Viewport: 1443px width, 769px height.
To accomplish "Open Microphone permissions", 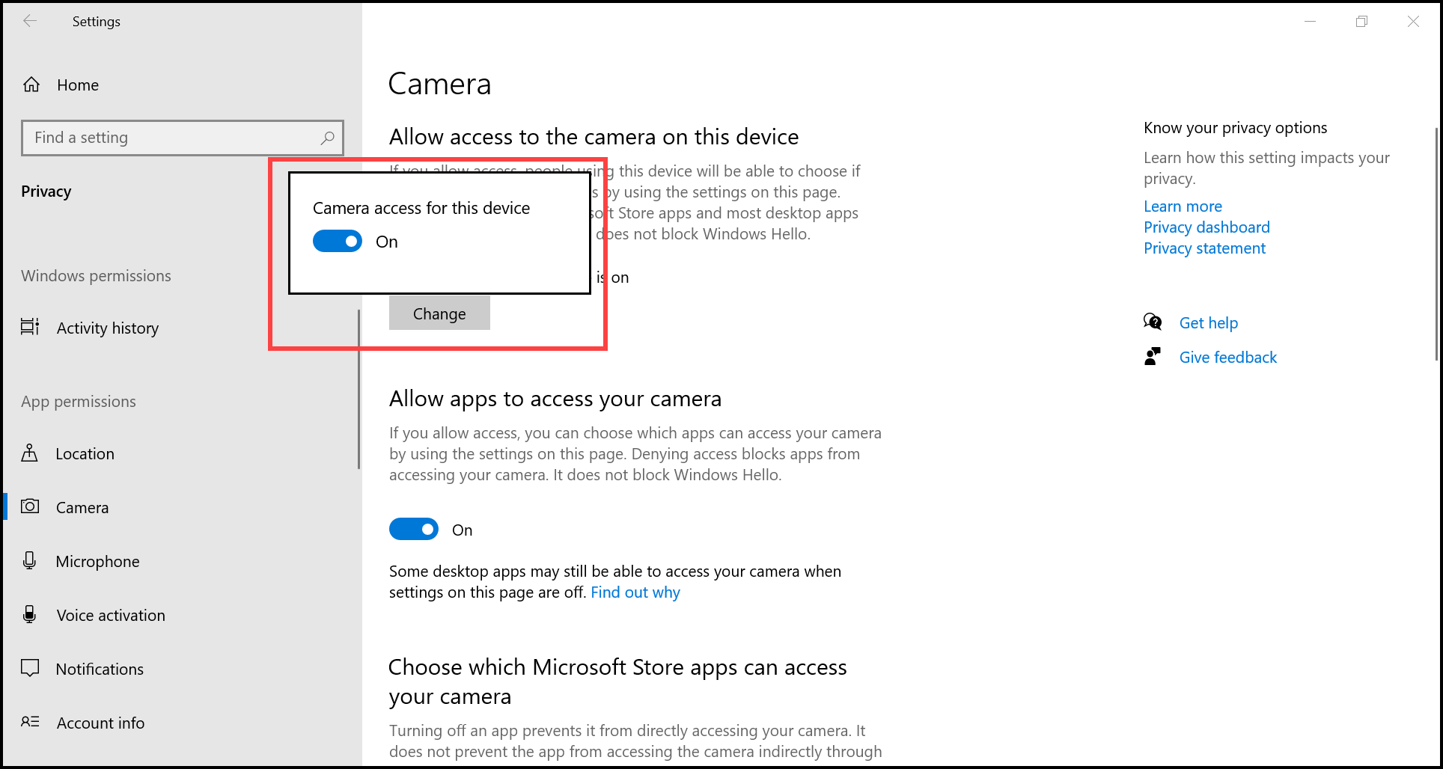I will click(97, 561).
